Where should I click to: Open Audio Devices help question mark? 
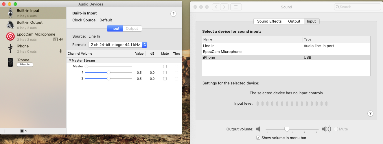click(173, 14)
